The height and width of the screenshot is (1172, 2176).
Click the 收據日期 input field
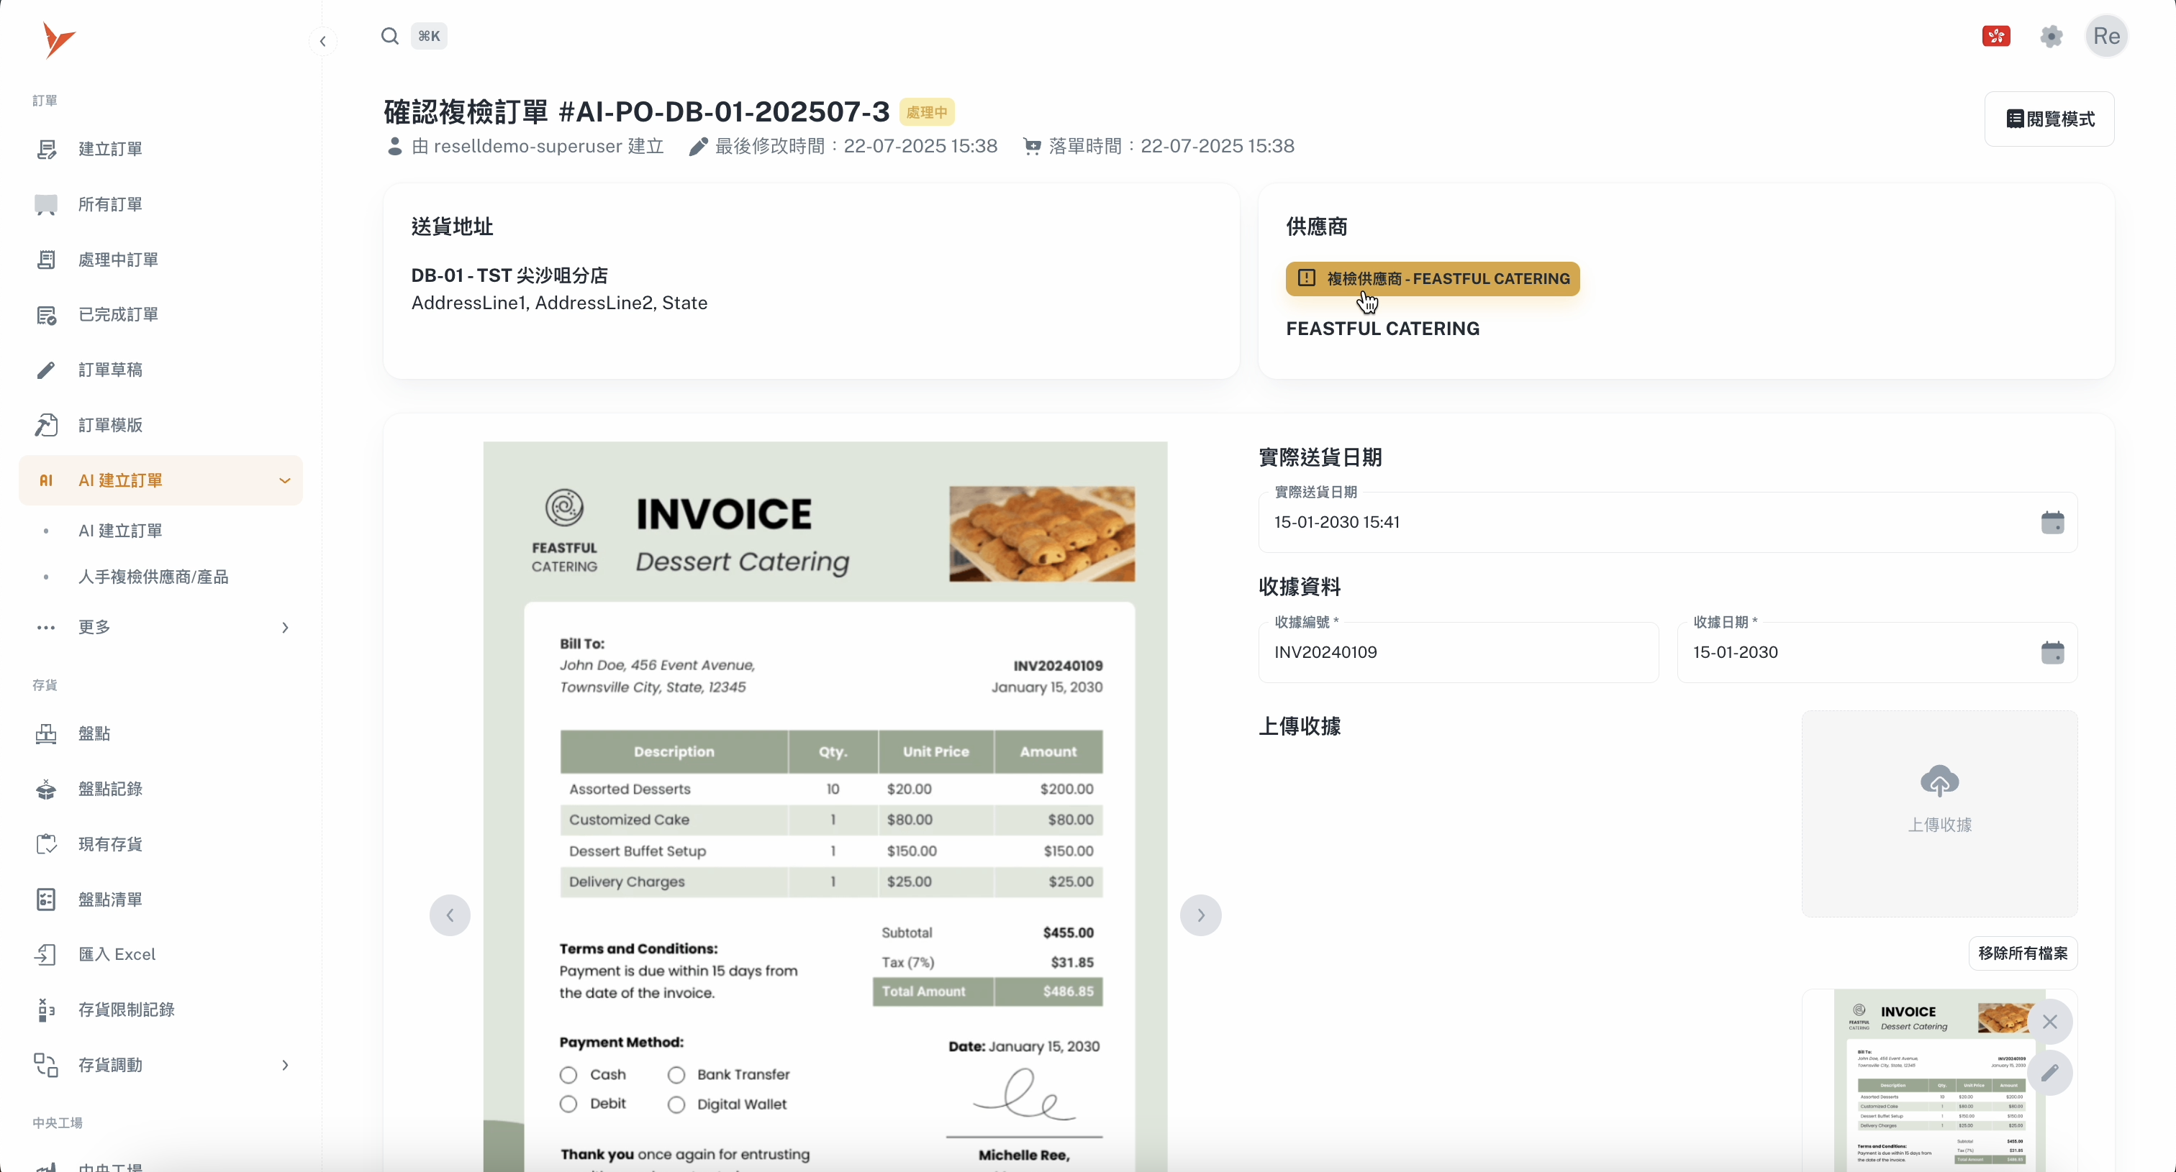coord(1877,652)
